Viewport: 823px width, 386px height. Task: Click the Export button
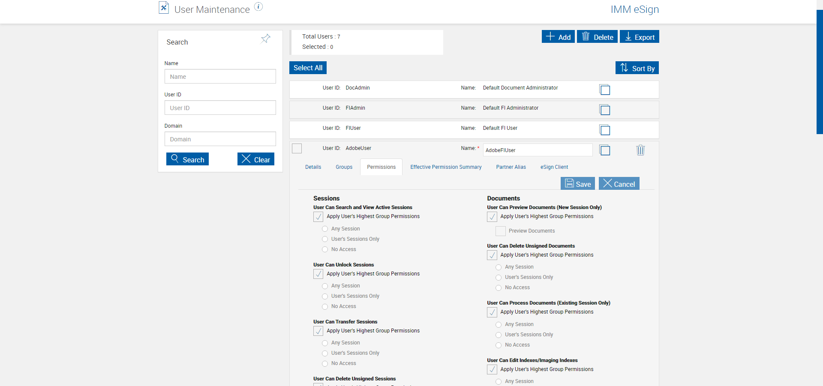click(x=640, y=37)
